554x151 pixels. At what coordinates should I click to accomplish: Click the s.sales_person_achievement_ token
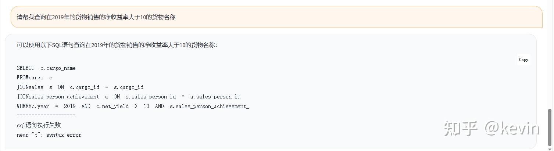click(x=210, y=106)
